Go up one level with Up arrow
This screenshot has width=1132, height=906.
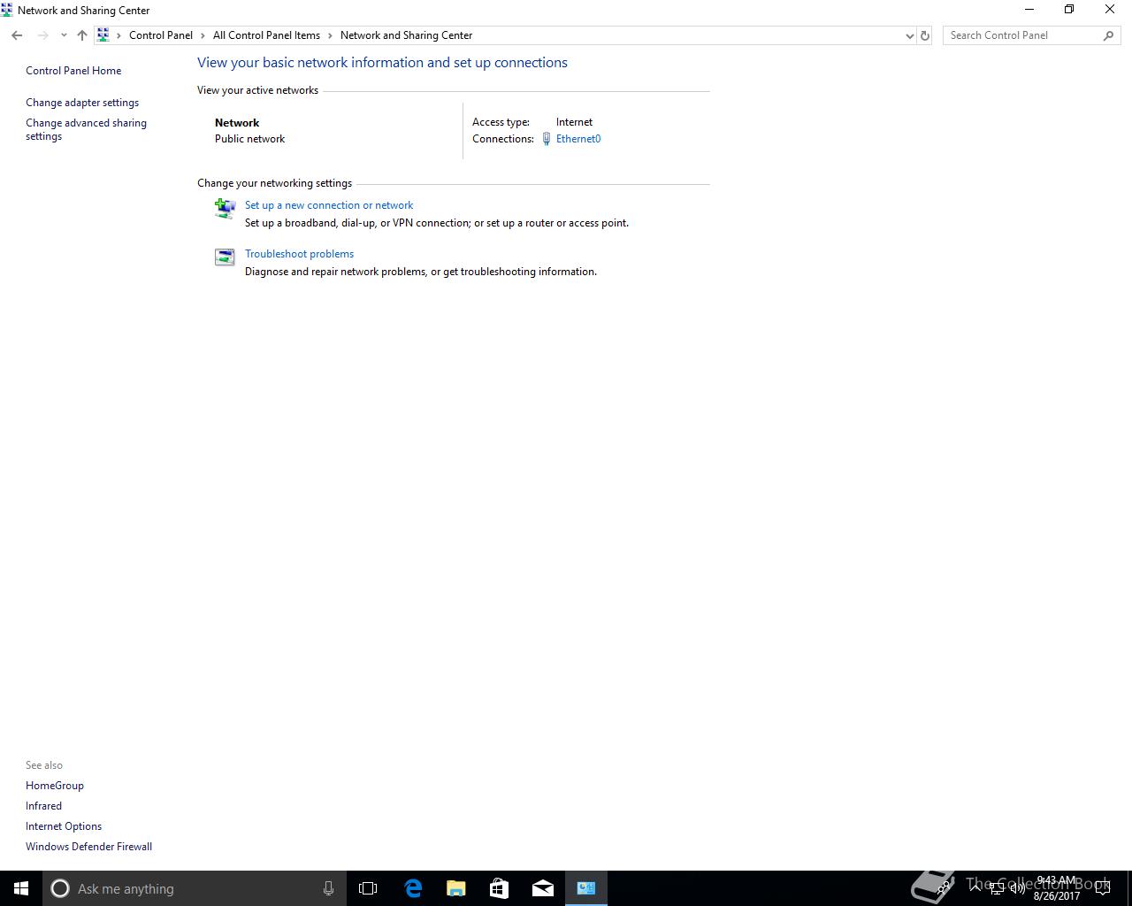(x=82, y=35)
